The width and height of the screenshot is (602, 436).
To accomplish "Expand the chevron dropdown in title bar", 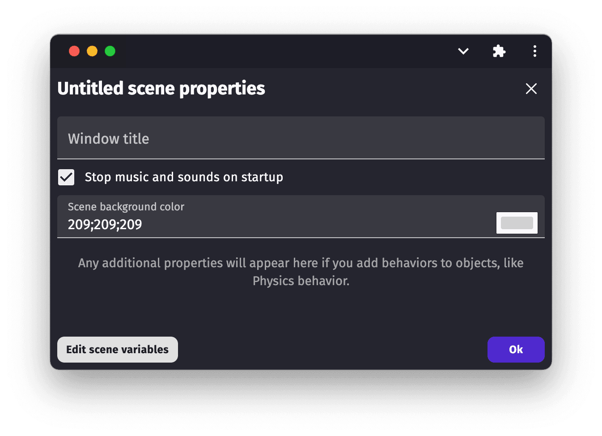I will [463, 51].
